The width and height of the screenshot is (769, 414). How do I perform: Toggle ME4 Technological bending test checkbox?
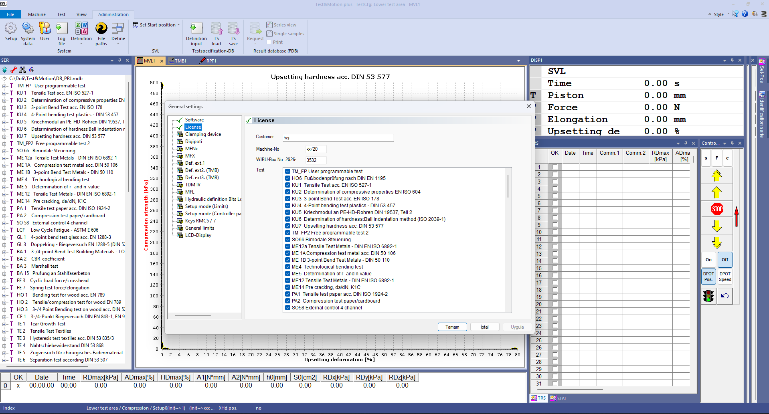point(287,267)
